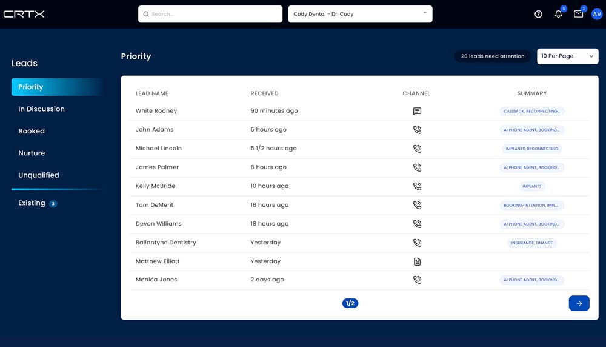Click the help question mark icon

tap(538, 14)
